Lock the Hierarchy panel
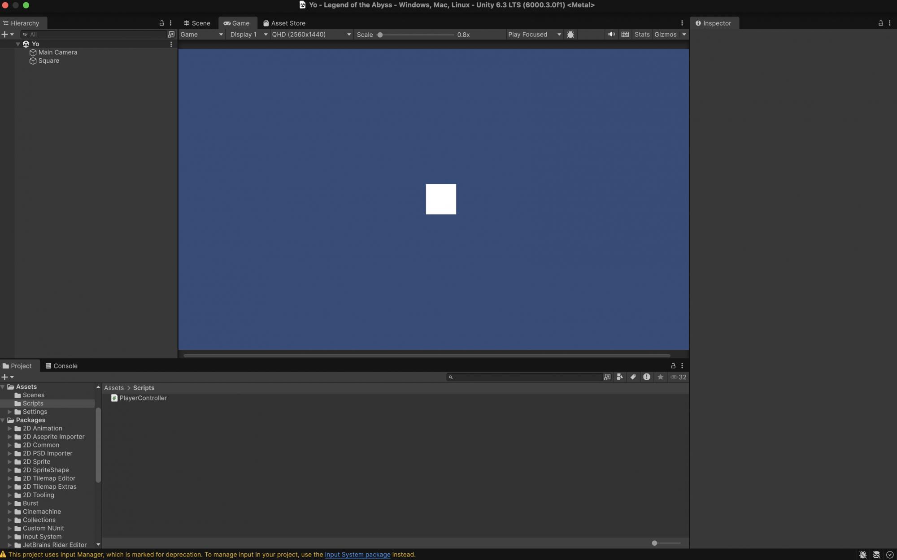The image size is (897, 560). [x=161, y=23]
